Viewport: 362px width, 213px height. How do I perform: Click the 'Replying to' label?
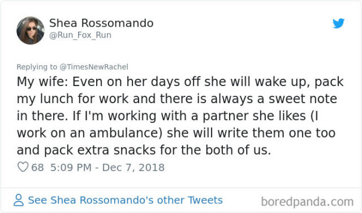[37, 67]
